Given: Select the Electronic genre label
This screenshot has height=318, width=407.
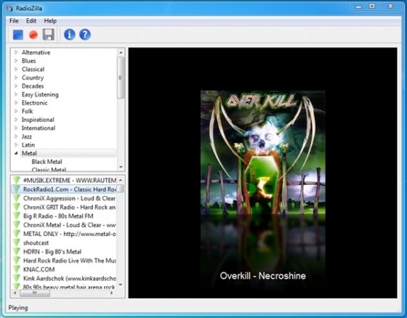Looking at the screenshot, I should click(35, 102).
